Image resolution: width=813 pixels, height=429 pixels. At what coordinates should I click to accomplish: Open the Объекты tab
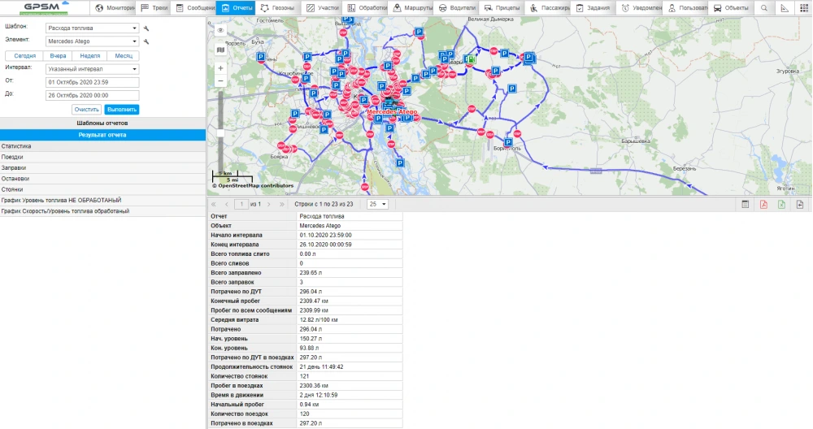tap(730, 8)
